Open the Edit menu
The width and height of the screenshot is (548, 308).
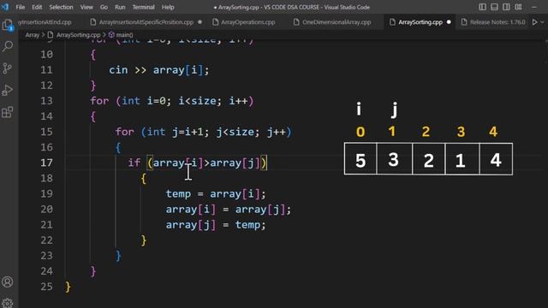[37, 7]
